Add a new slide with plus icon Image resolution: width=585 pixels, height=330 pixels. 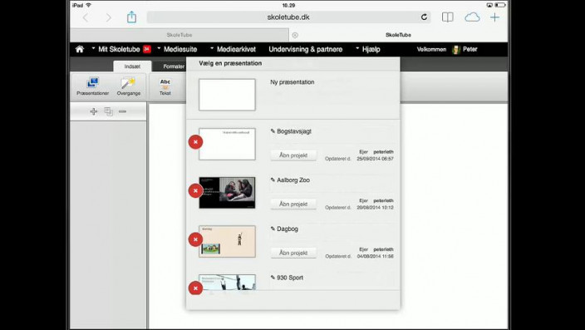pyautogui.click(x=94, y=111)
